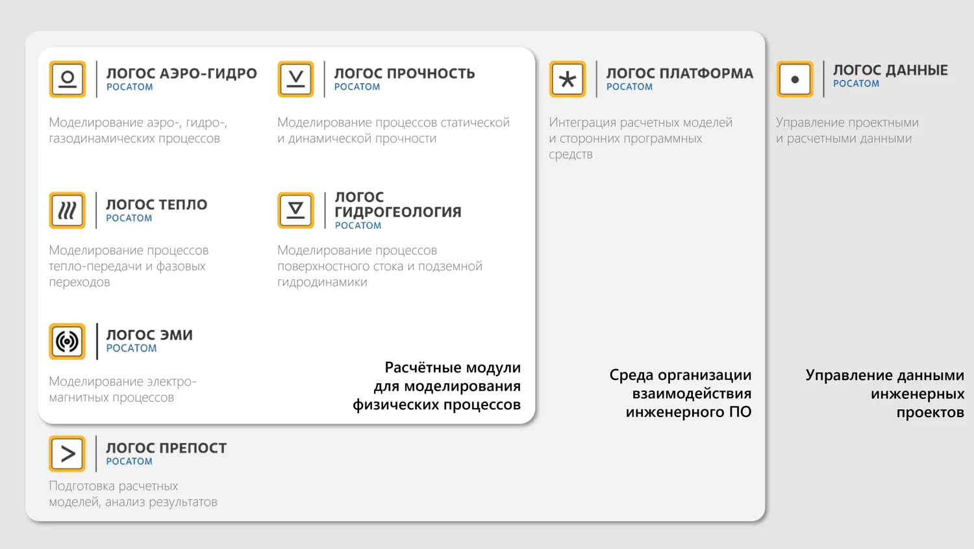Select the ЛОГОС ЭМИ title
This screenshot has height=549, width=974.
(x=149, y=335)
